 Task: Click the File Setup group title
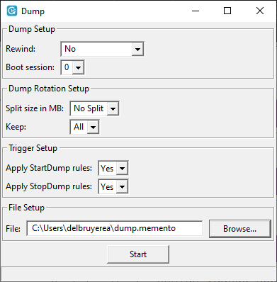[x=26, y=208]
